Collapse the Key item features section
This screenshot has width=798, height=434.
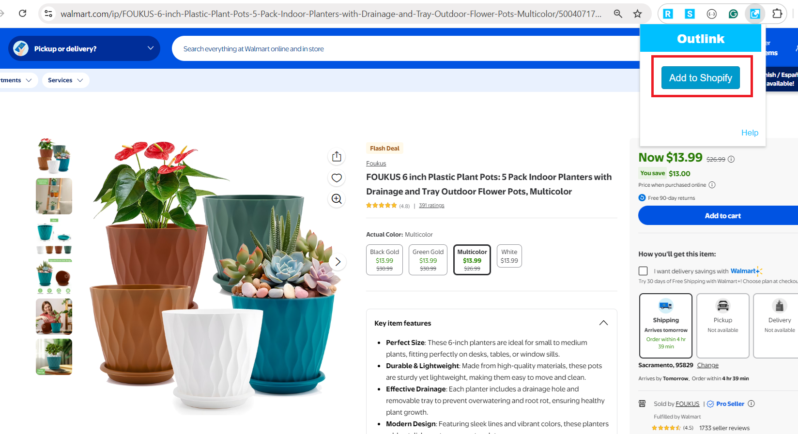pos(603,323)
